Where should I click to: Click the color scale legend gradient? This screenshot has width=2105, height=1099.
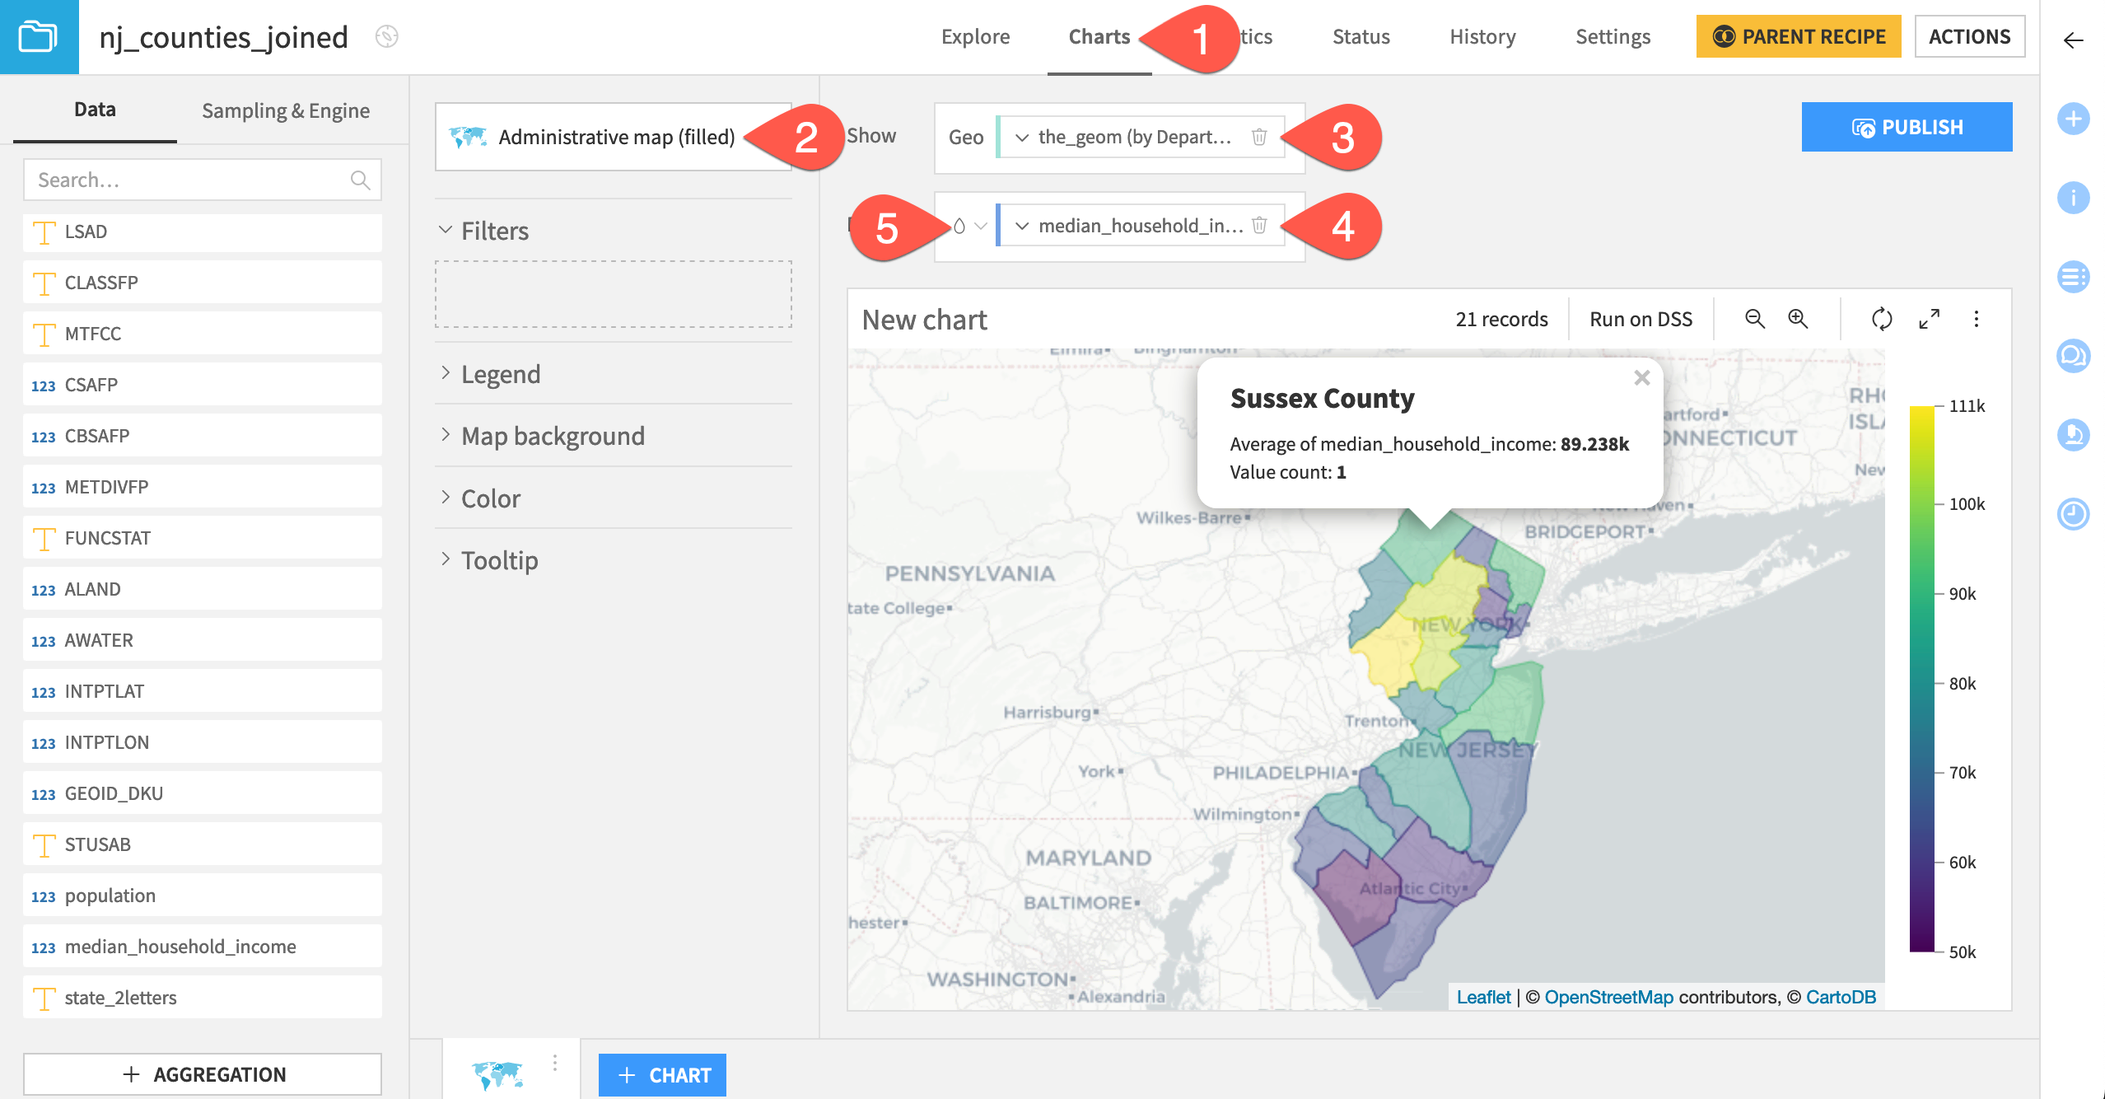[1924, 679]
